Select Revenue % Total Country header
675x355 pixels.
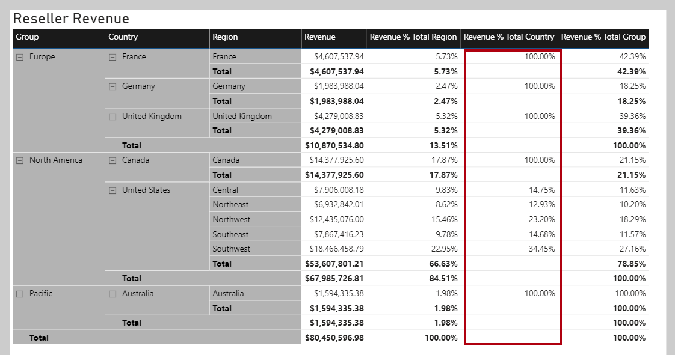tap(509, 37)
